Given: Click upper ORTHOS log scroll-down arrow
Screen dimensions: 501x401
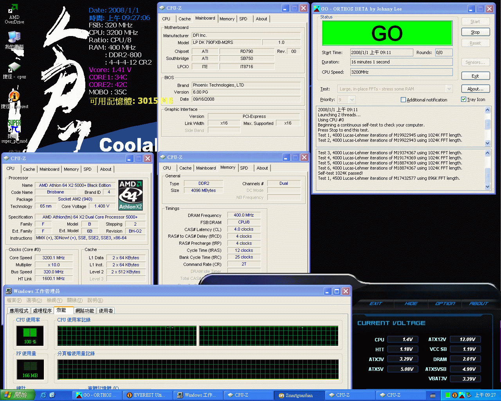Looking at the screenshot, I should [x=487, y=143].
